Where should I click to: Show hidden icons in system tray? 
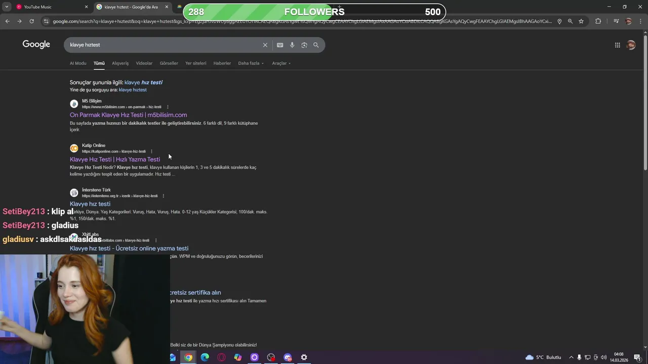[571, 357]
